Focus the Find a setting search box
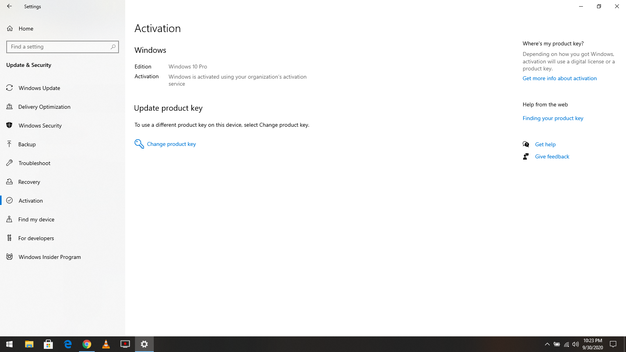The height and width of the screenshot is (352, 626). (x=63, y=47)
